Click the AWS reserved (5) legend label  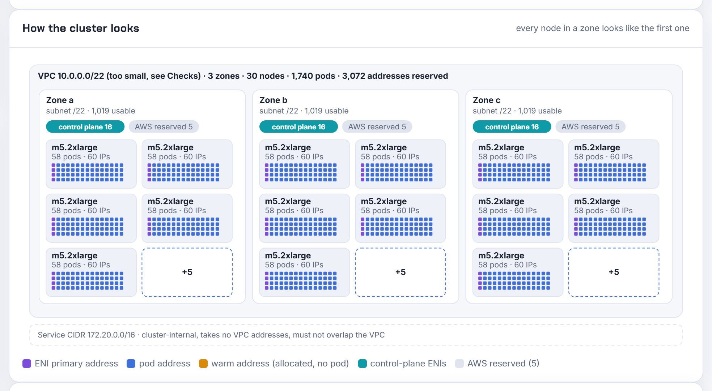point(503,364)
